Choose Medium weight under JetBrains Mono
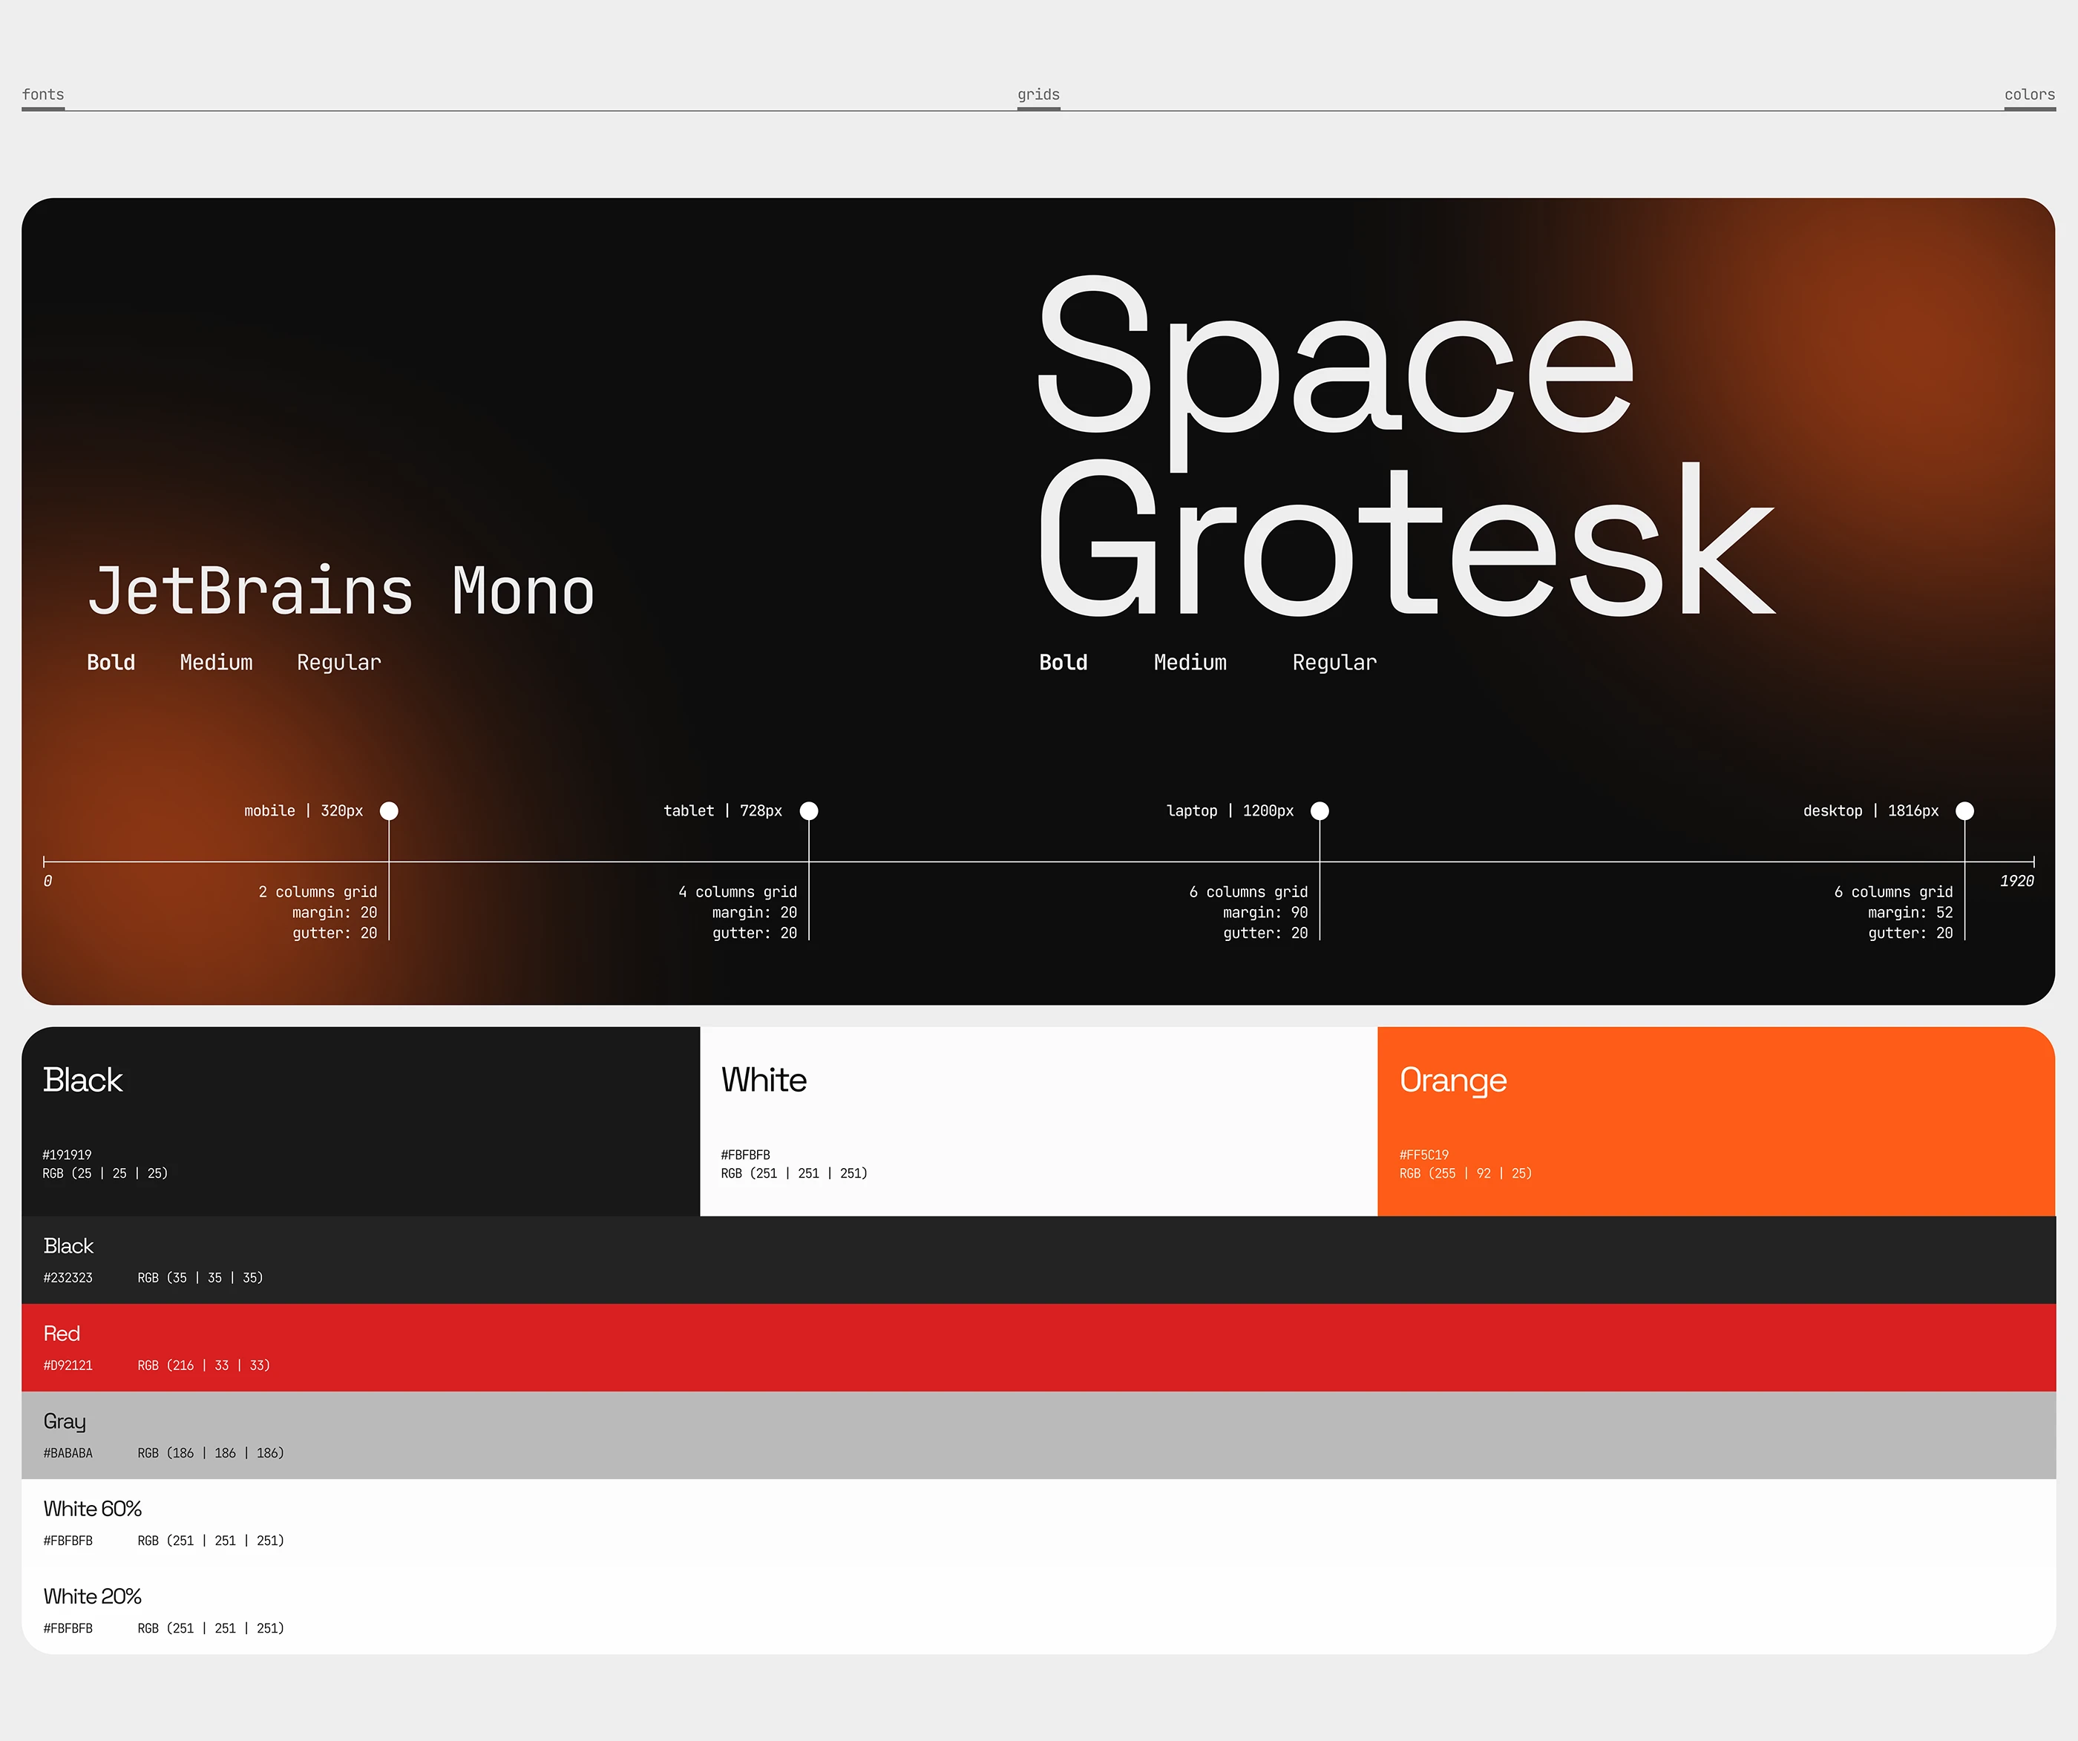The width and height of the screenshot is (2078, 1741). [216, 663]
